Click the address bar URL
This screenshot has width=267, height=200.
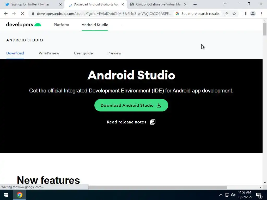tap(104, 14)
